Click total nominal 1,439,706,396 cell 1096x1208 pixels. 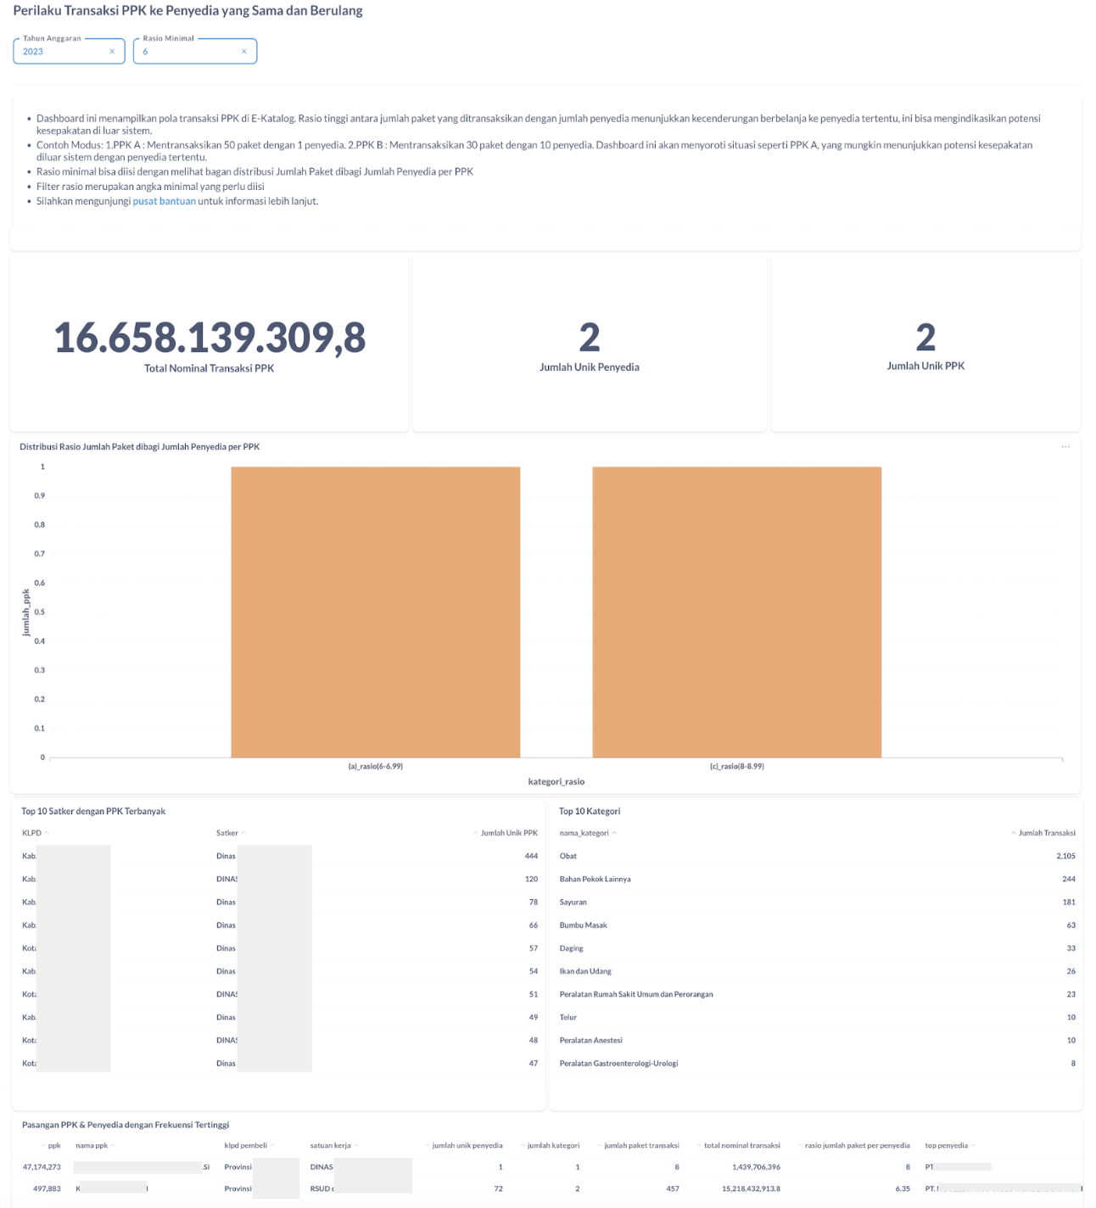(756, 1167)
